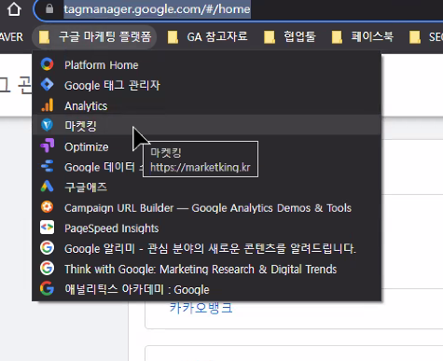443x361 pixels.
Task: Click the 카카오뱅크 link
Action: (x=201, y=308)
